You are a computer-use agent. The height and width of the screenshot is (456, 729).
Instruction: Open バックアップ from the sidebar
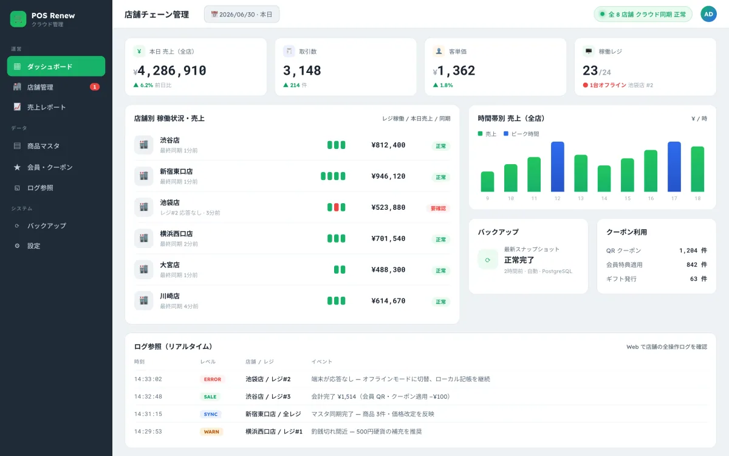click(56, 226)
